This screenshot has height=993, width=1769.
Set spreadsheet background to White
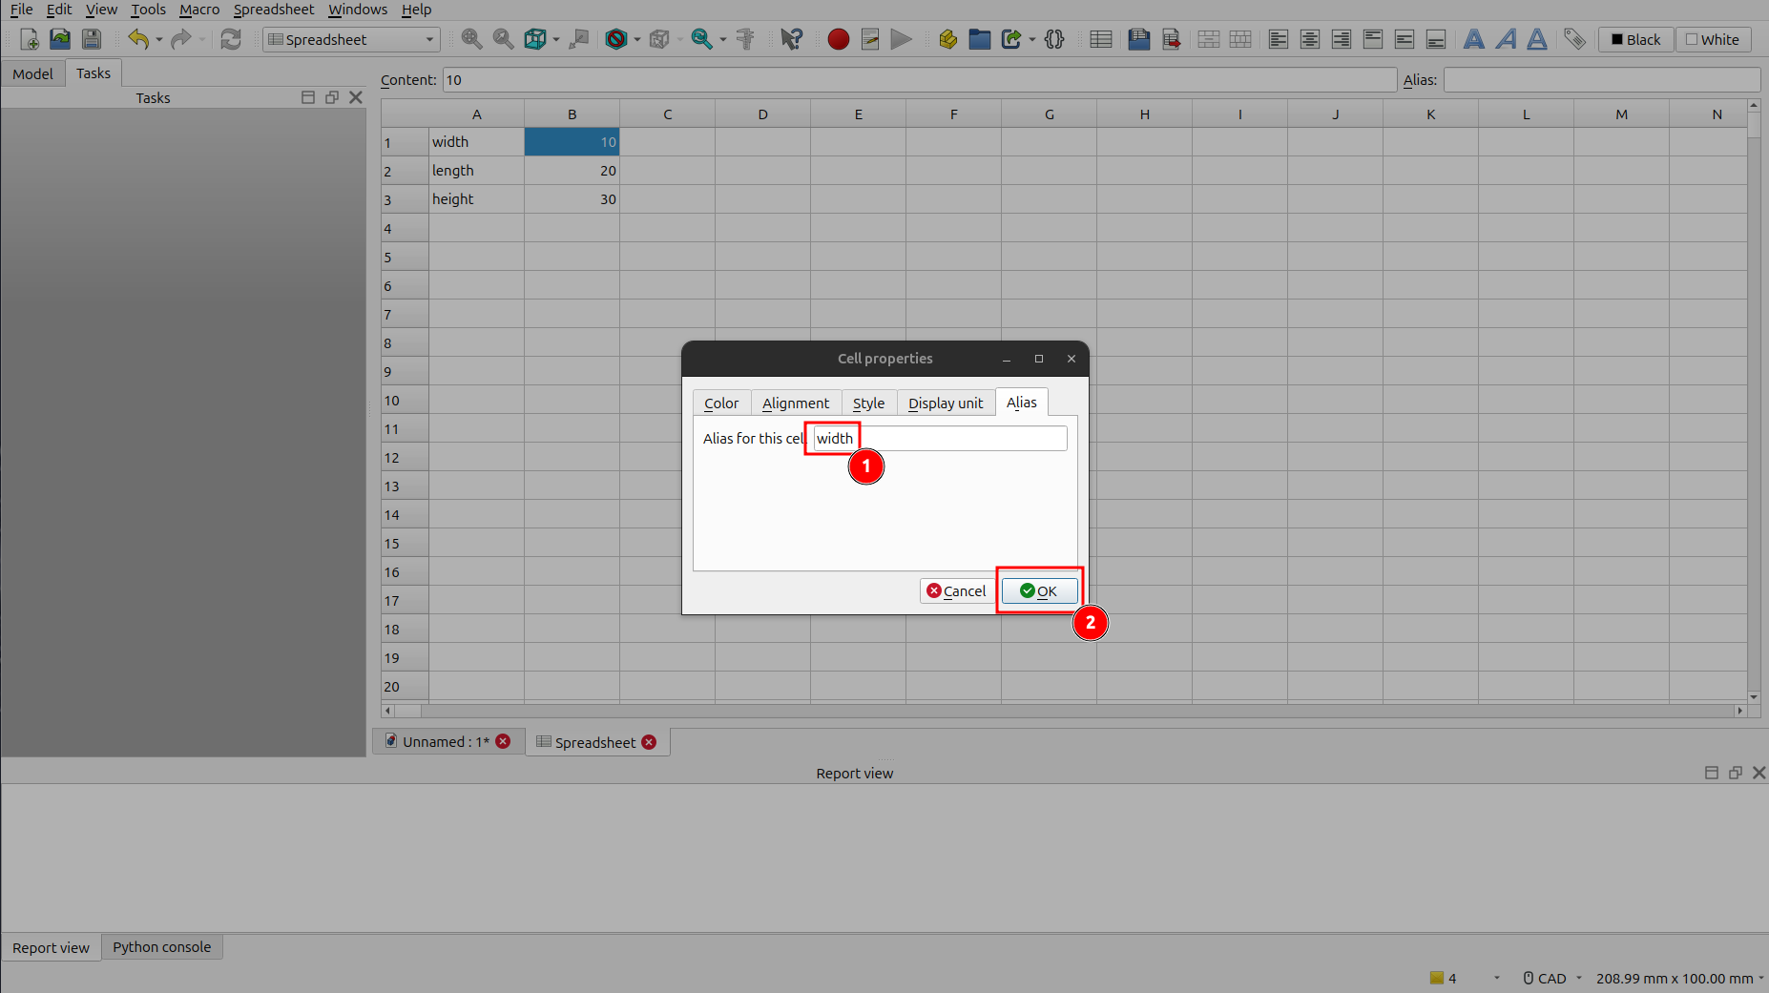[1713, 39]
